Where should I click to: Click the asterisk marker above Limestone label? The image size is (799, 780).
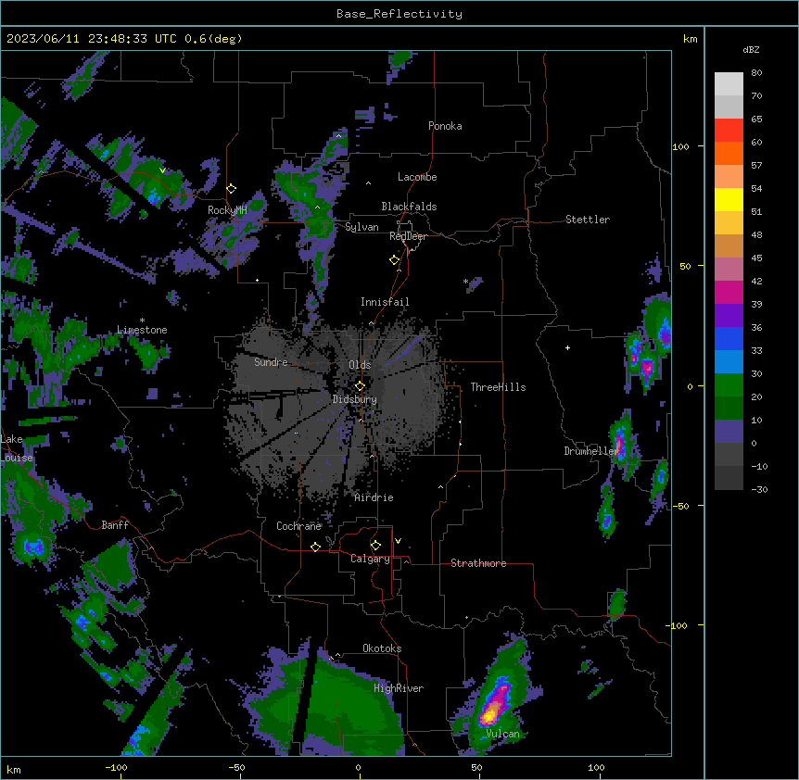(142, 321)
